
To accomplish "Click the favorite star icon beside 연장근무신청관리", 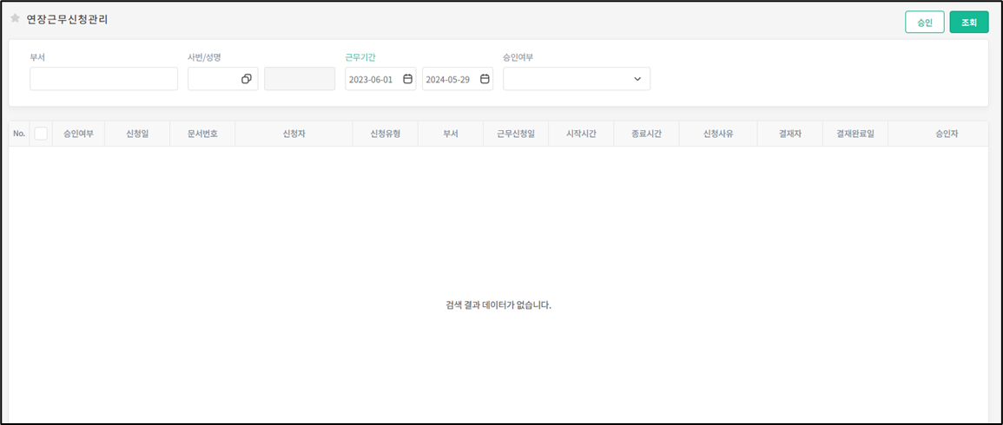I will click(15, 18).
